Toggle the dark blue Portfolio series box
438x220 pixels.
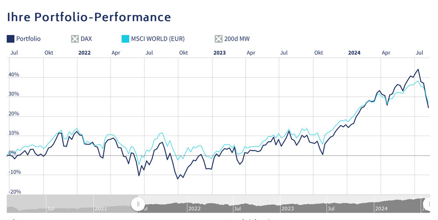[x=11, y=39]
